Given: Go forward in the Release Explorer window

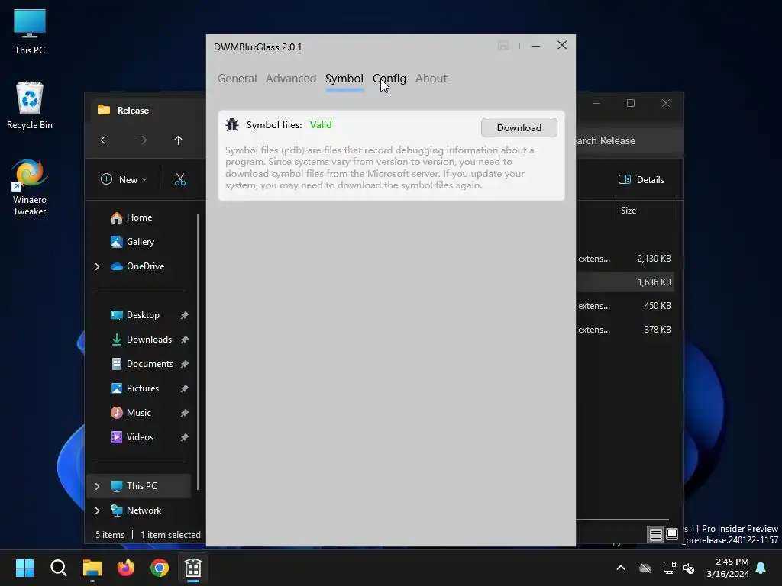Looking at the screenshot, I should pos(142,140).
